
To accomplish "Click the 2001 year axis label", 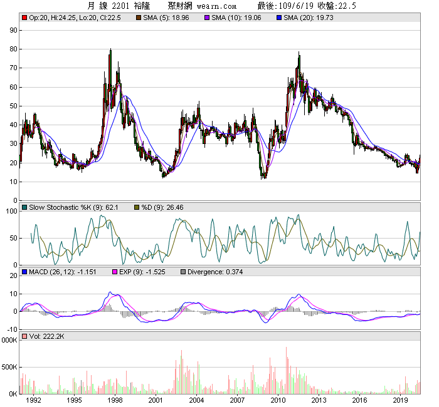I will pyautogui.click(x=156, y=400).
